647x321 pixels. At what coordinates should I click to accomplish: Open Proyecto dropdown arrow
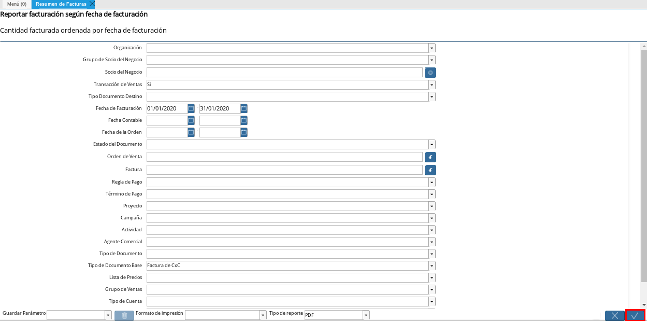click(432, 206)
